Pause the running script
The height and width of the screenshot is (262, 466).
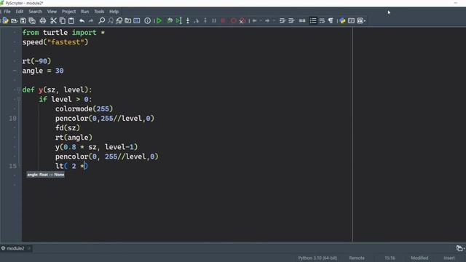(x=214, y=21)
